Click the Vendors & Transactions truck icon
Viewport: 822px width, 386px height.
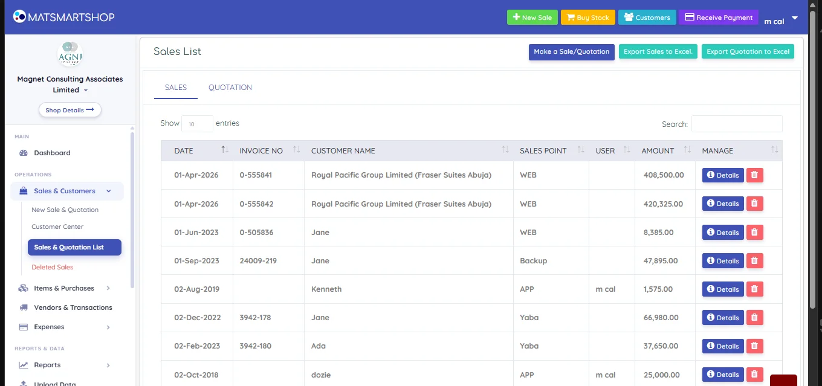click(24, 307)
